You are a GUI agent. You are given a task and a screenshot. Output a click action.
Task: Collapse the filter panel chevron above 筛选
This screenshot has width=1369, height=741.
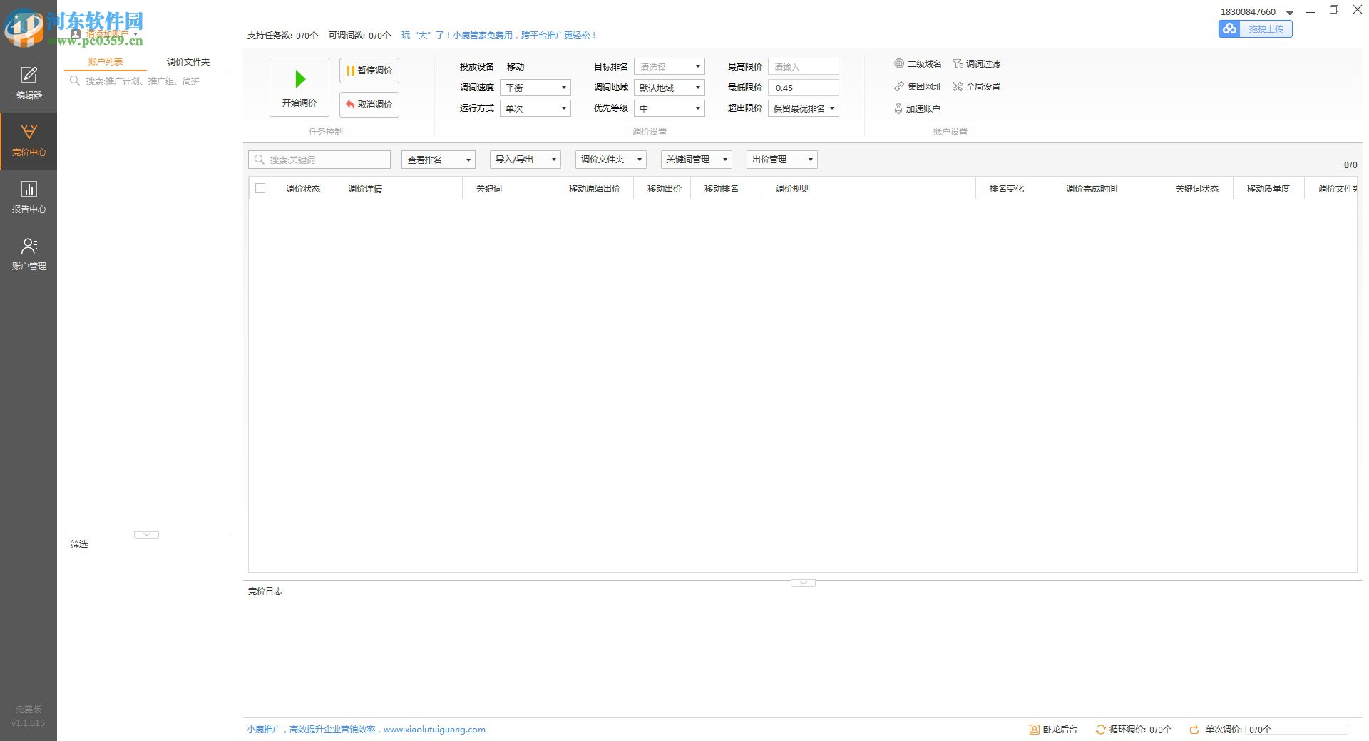(x=146, y=534)
